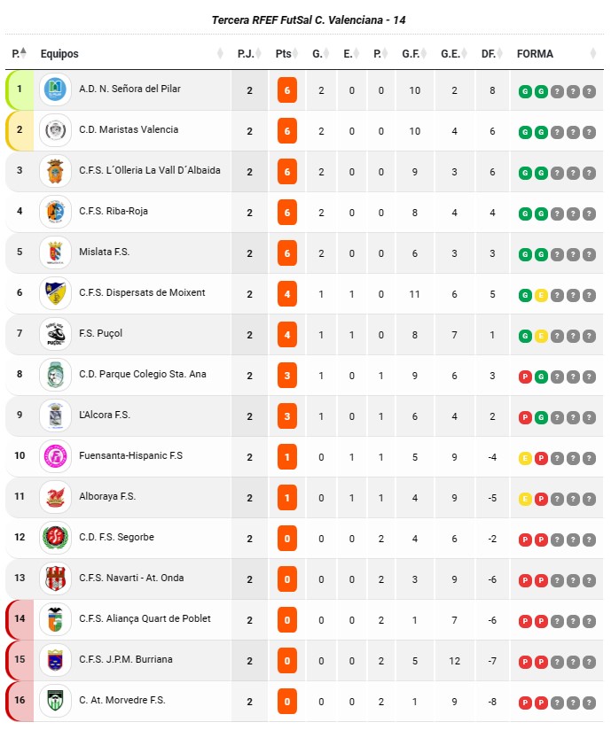
Task: Select the C. At. Morvedre F.S. shield
Action: click(x=55, y=701)
